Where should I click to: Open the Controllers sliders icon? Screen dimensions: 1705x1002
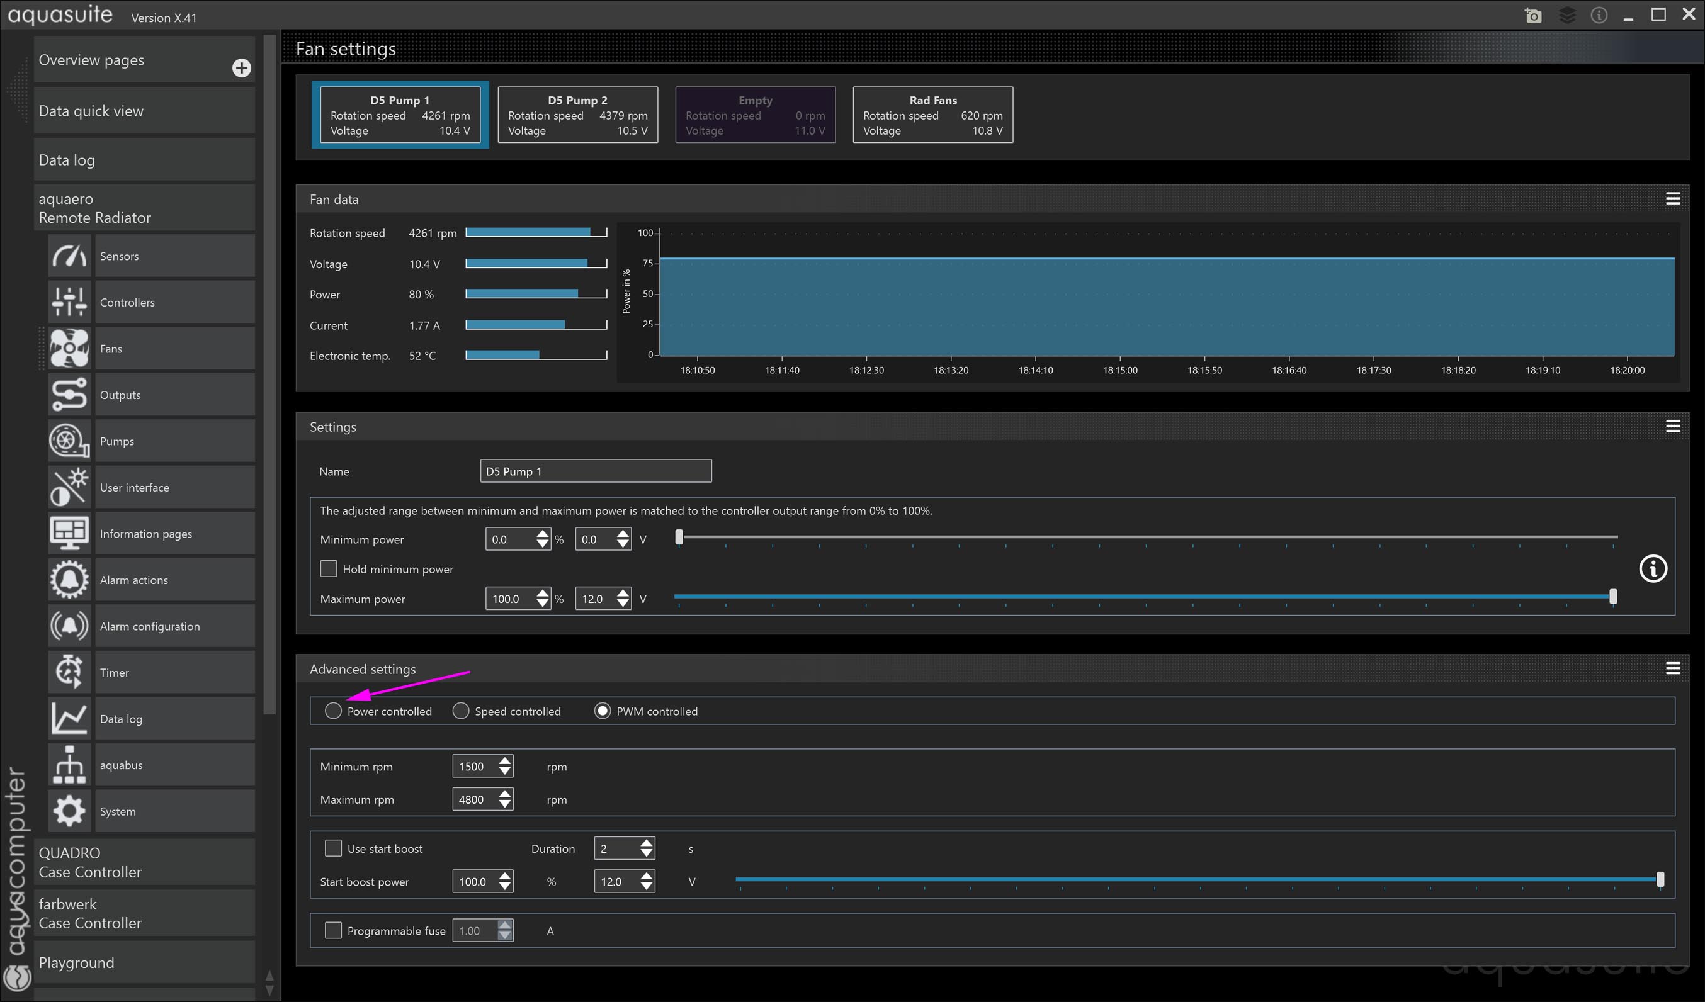pos(69,301)
